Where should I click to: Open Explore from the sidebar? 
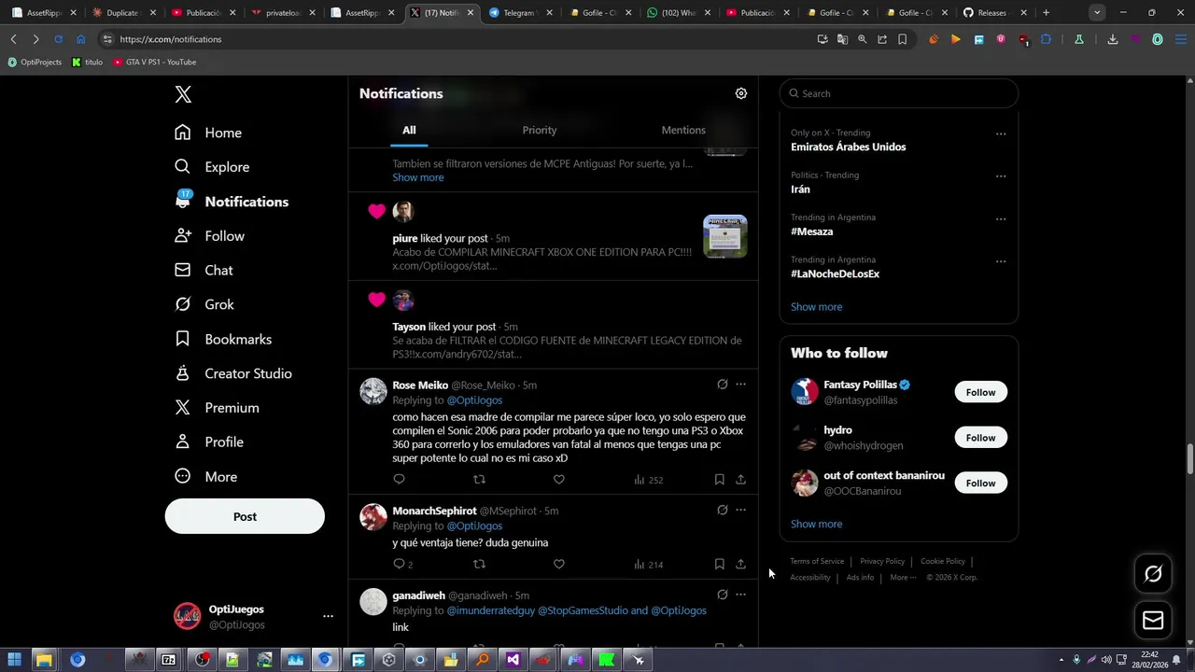tap(212, 167)
